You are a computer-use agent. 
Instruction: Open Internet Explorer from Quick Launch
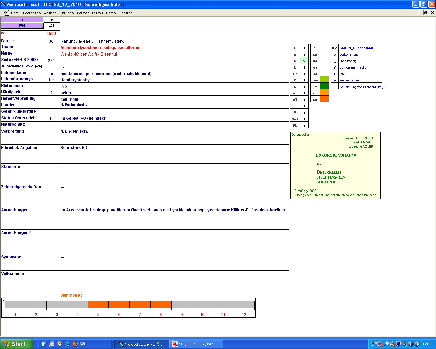pyautogui.click(x=67, y=344)
